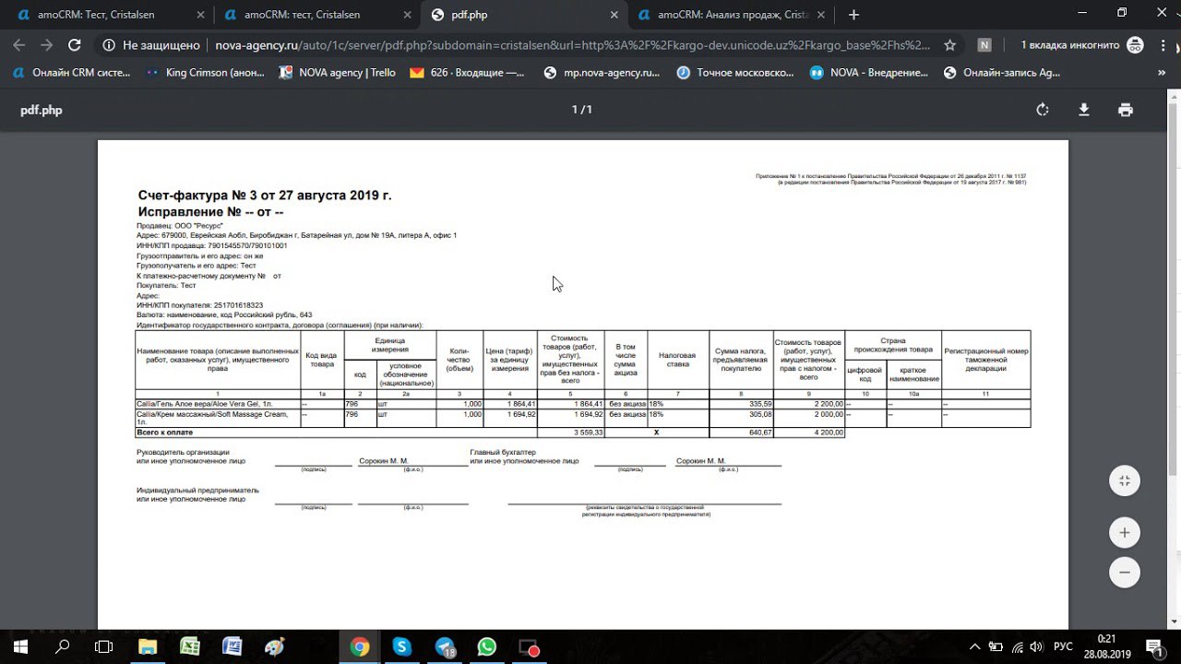Rotate the PDF document clockwise
Screen dimensions: 1181x664
pyautogui.click(x=1043, y=110)
